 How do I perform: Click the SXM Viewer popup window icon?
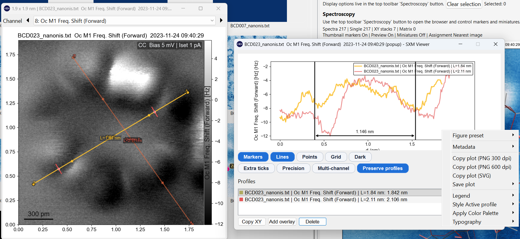239,44
